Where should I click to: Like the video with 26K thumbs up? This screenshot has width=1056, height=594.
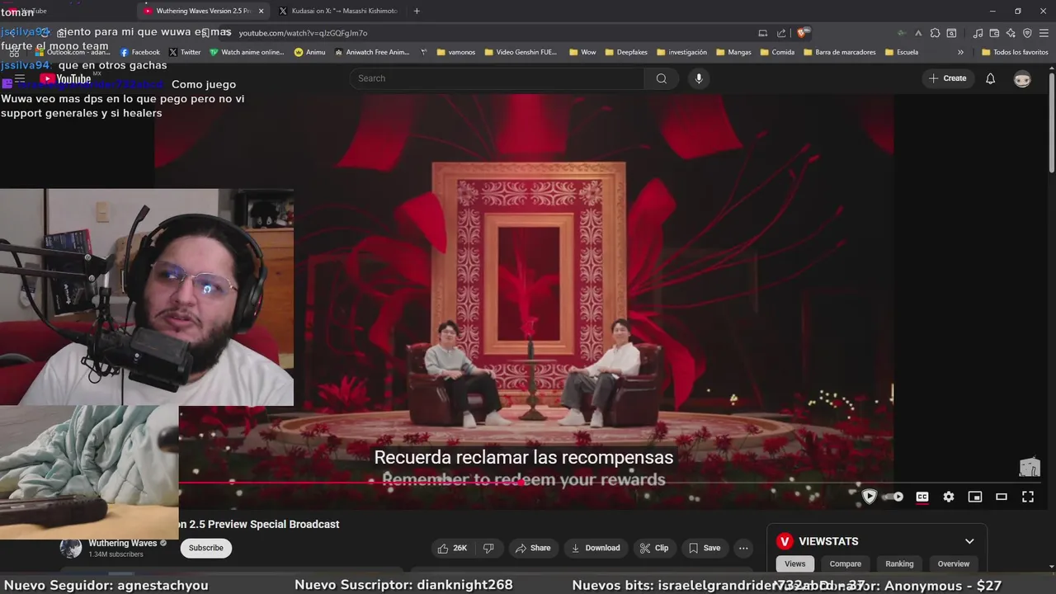pos(452,548)
